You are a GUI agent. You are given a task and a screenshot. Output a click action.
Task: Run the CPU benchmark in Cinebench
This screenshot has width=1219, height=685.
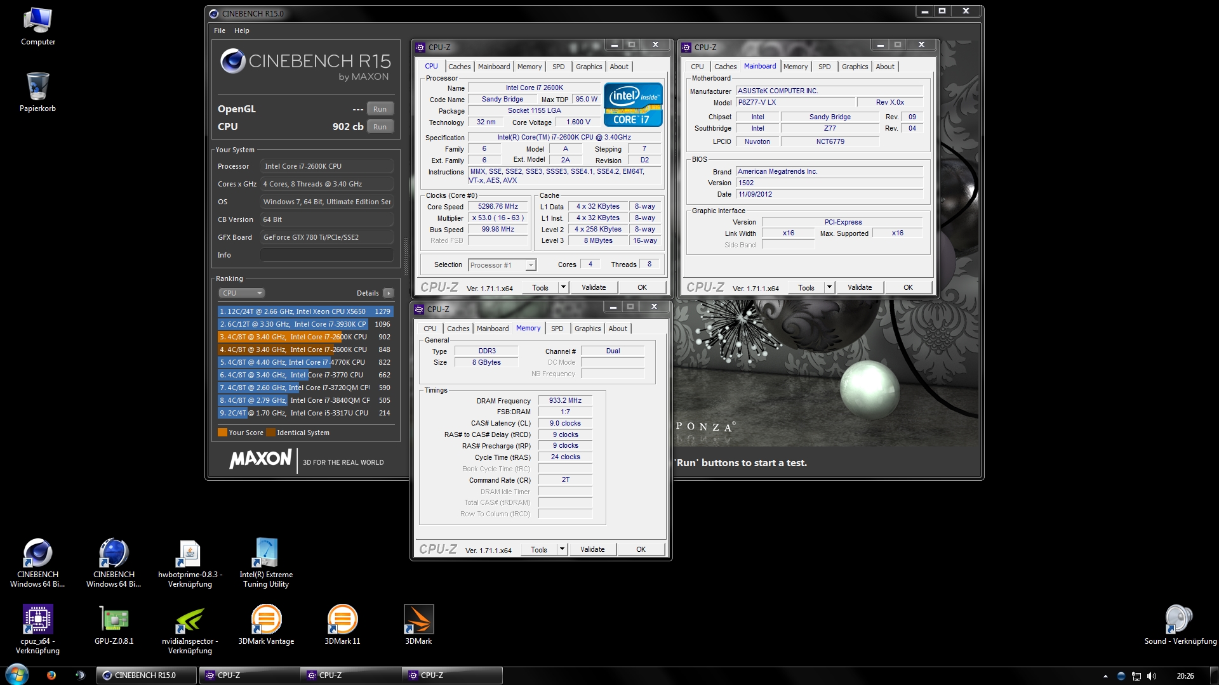380,127
